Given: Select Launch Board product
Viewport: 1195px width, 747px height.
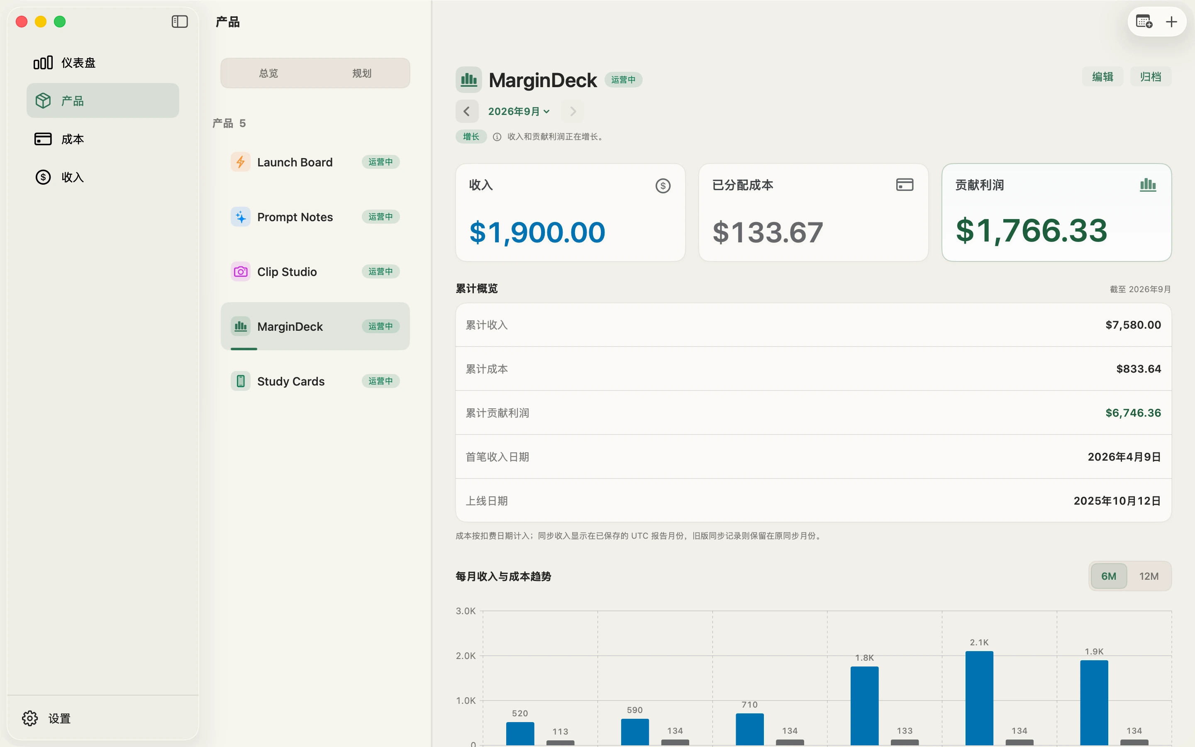Looking at the screenshot, I should click(315, 162).
